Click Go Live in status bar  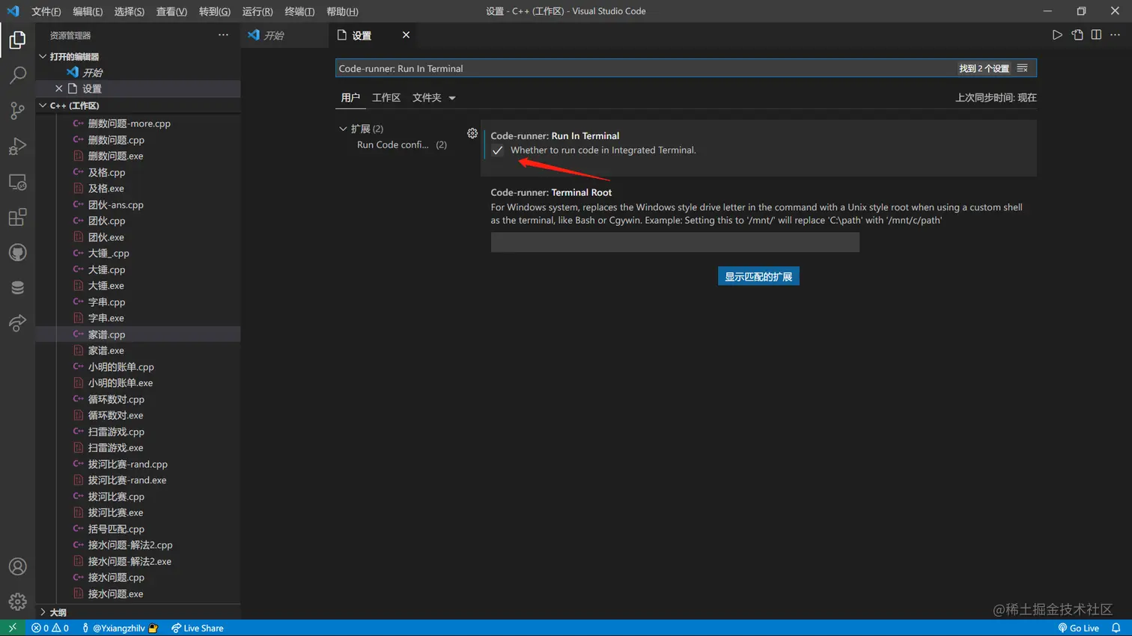[1079, 628]
